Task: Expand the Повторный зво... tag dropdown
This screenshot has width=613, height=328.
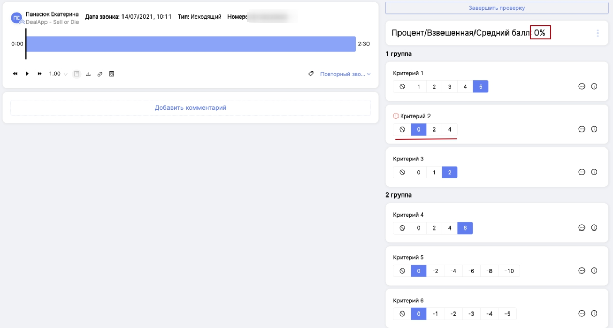Action: (x=345, y=74)
